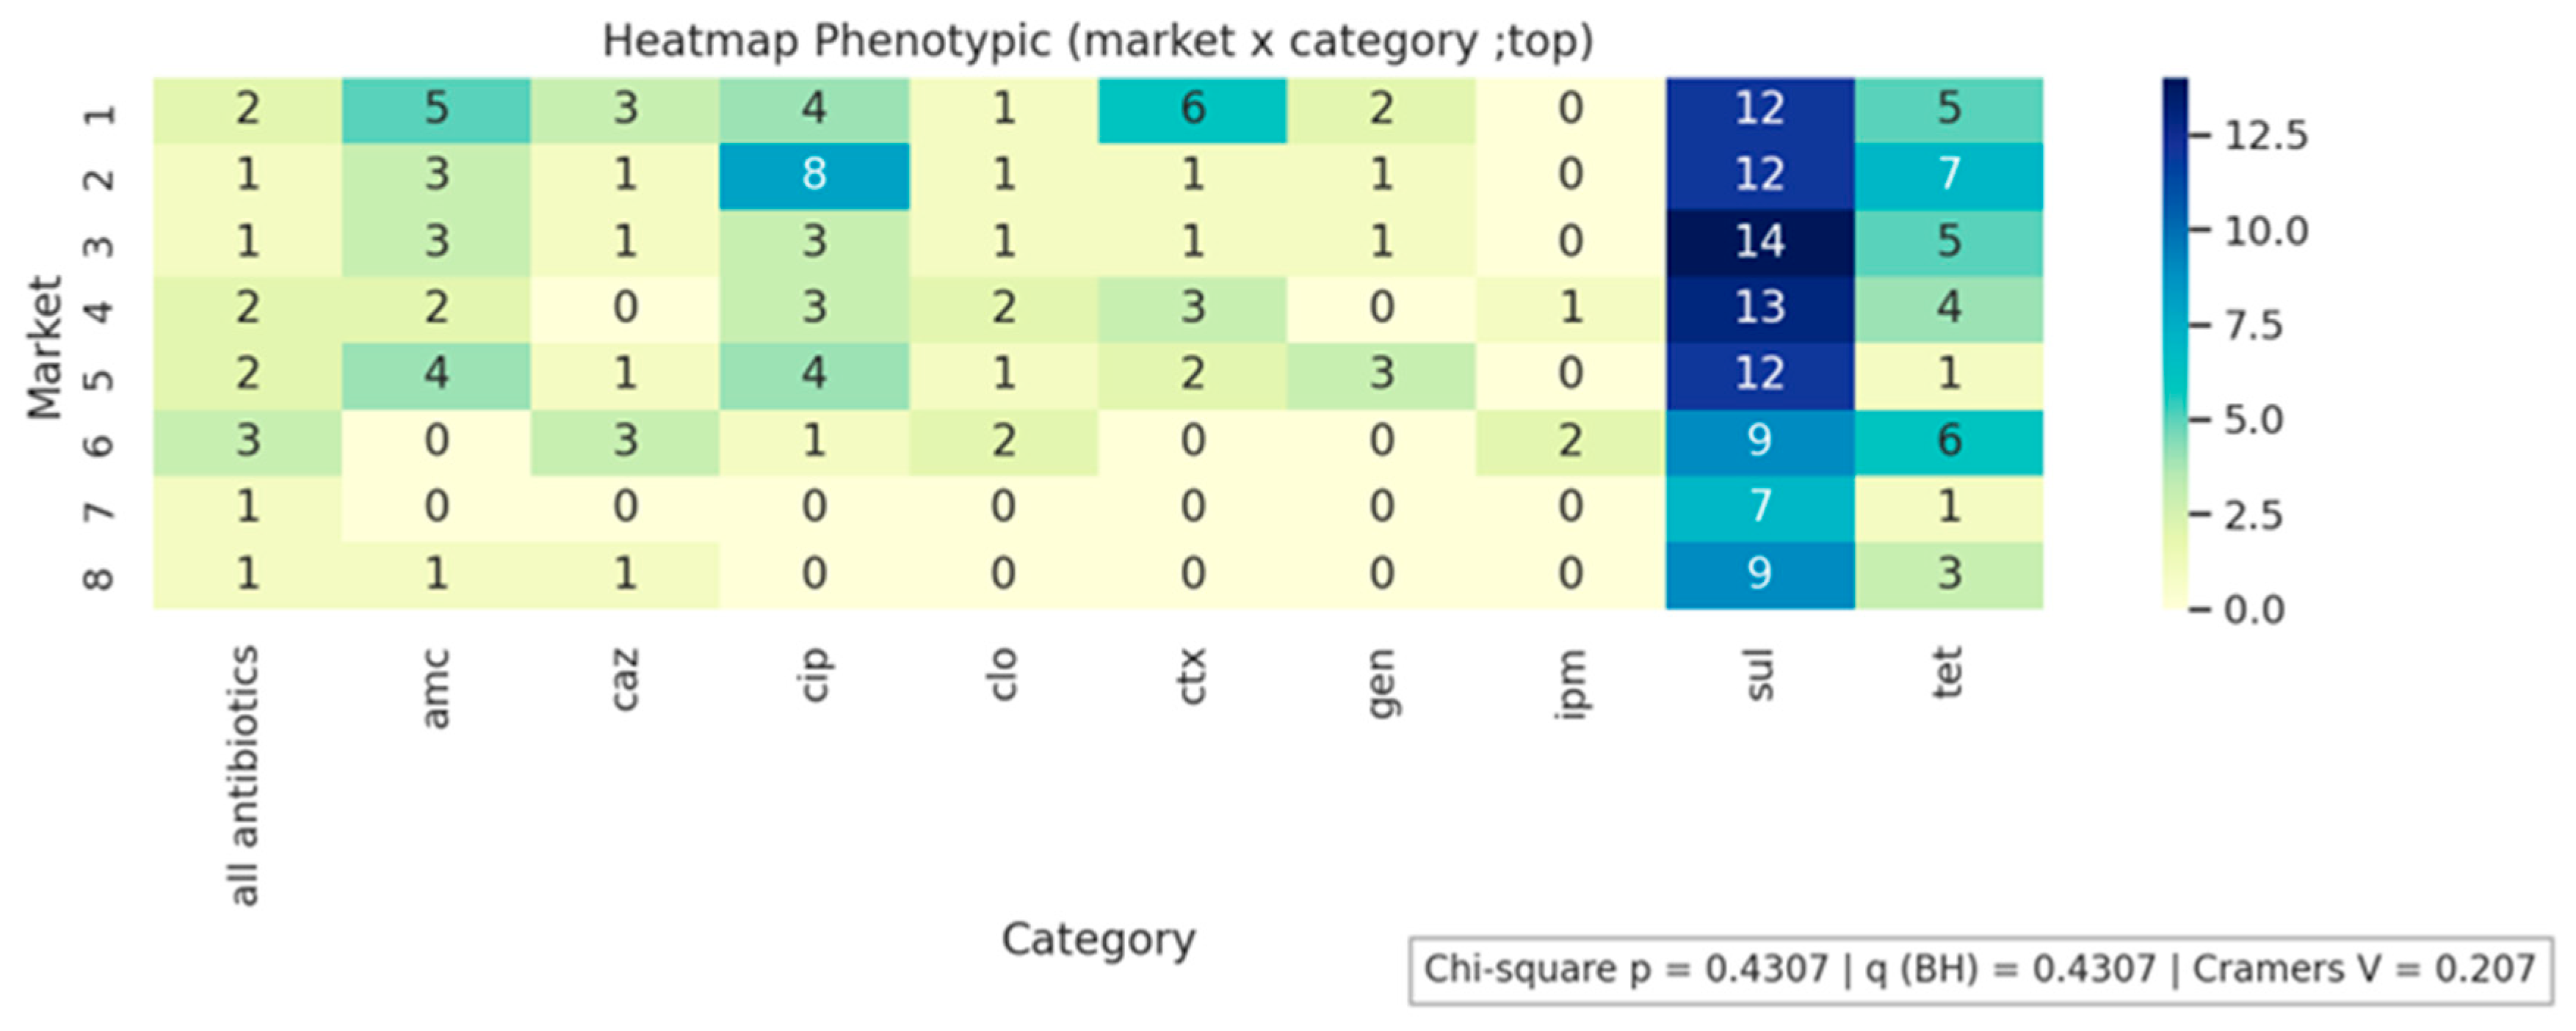Click the tet cell showing 7
This screenshot has width=2576, height=1031.
coord(1948,175)
